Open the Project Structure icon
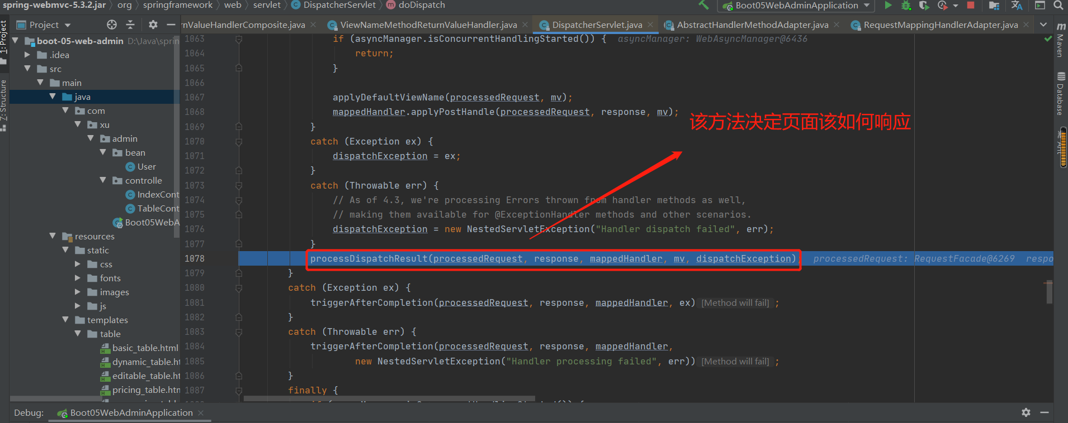Viewport: 1068px width, 423px height. click(x=994, y=6)
